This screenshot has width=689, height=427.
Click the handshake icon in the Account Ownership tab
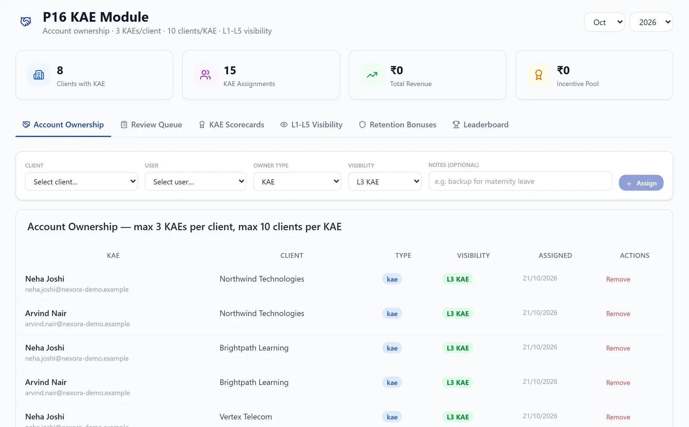click(x=26, y=125)
